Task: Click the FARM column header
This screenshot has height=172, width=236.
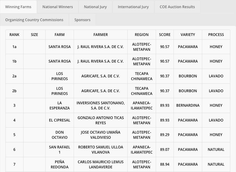Action: click(x=59, y=35)
